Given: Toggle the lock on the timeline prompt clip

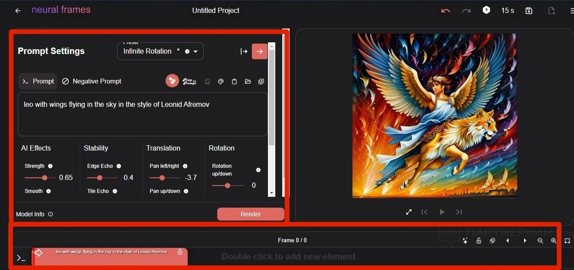Looking at the screenshot, I should [180, 252].
